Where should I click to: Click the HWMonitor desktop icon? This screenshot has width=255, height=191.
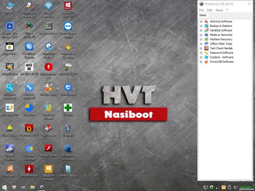click(x=29, y=171)
